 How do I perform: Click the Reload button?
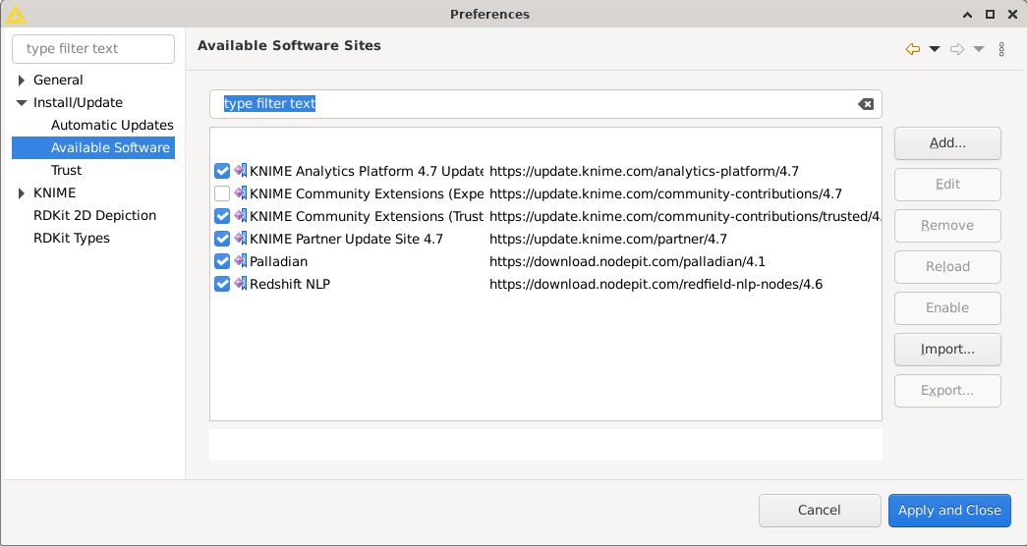(947, 267)
